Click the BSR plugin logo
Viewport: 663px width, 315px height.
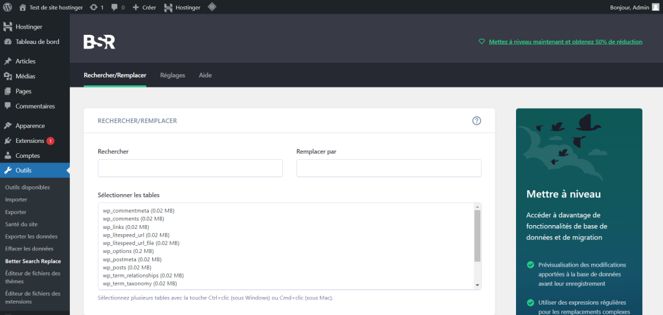(x=99, y=42)
